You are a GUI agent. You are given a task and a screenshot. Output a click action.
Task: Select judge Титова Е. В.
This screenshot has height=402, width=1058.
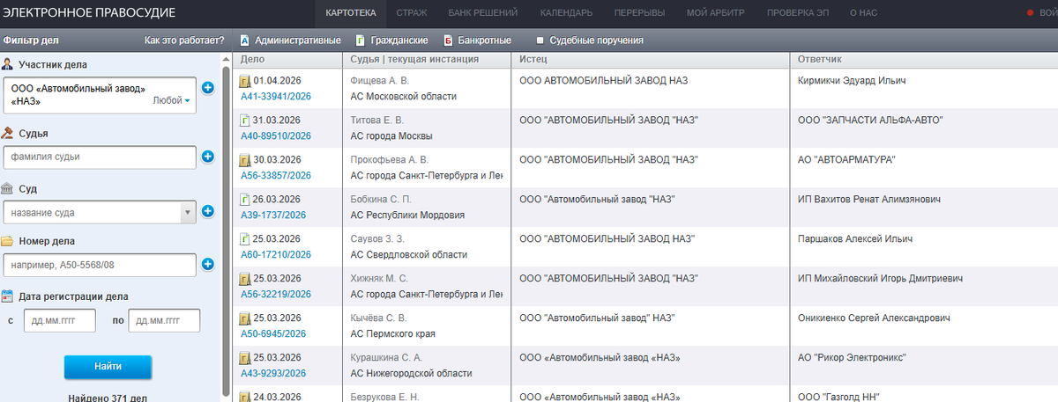point(376,121)
